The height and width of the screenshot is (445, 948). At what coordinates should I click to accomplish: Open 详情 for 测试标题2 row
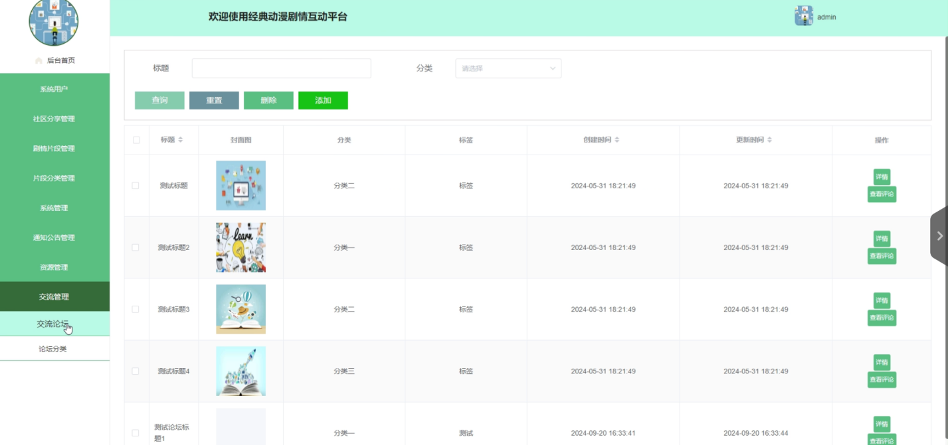(882, 239)
